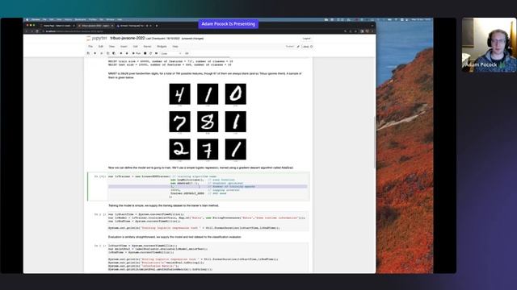Click the handwritten digit 0 image
The height and width of the screenshot is (290, 517).
point(235,94)
